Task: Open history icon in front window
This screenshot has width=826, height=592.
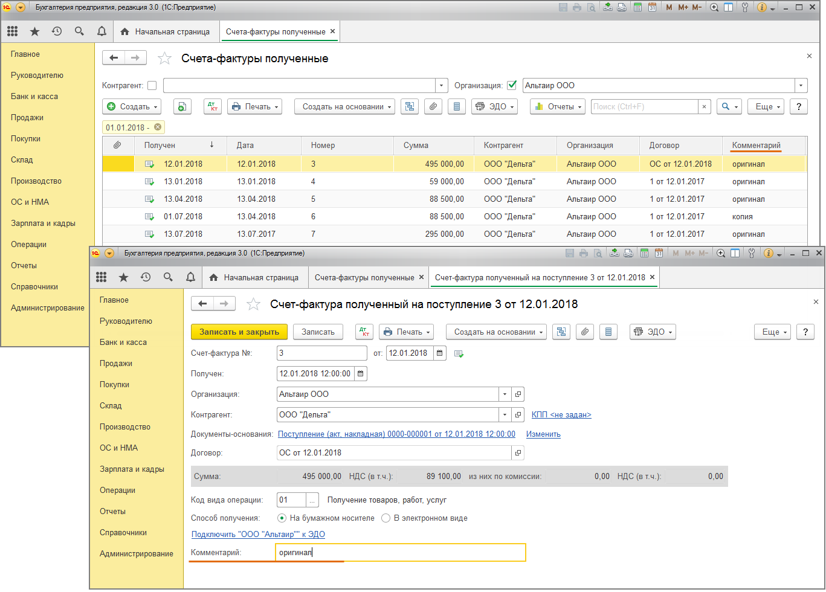Action: [x=146, y=277]
